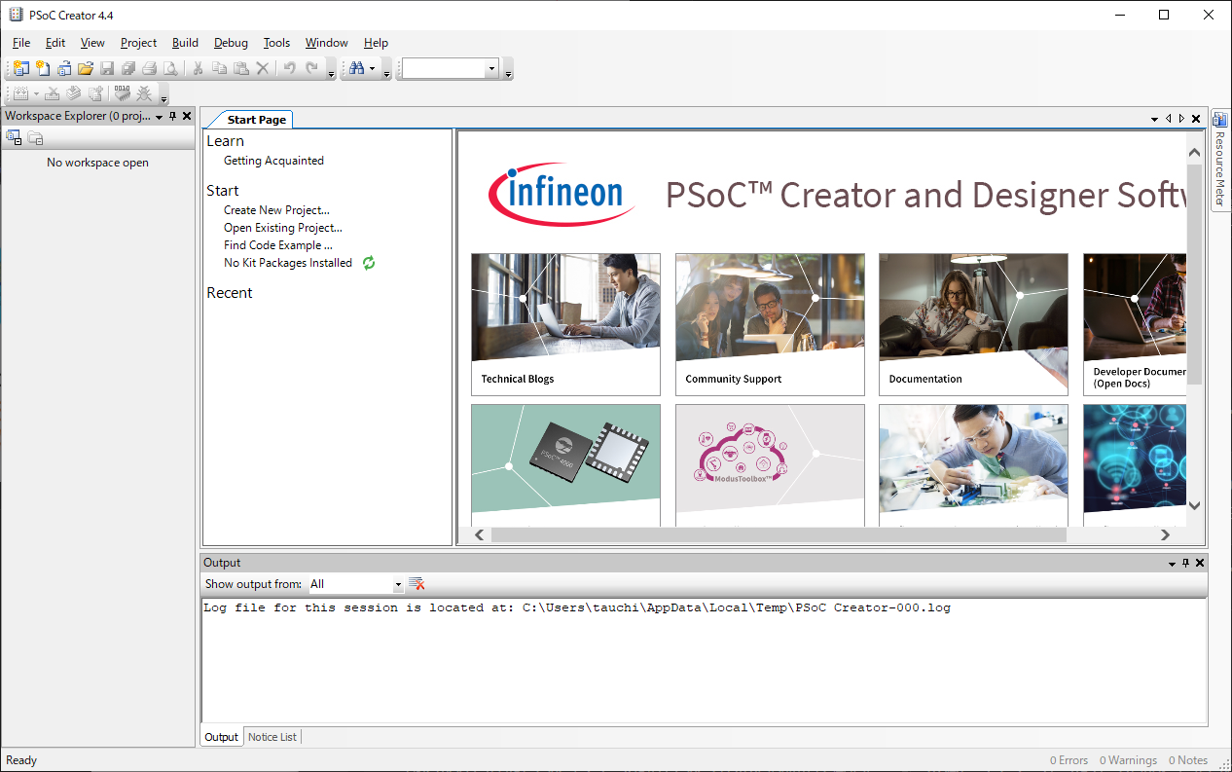Click the Save All toolbar icon

(x=128, y=68)
